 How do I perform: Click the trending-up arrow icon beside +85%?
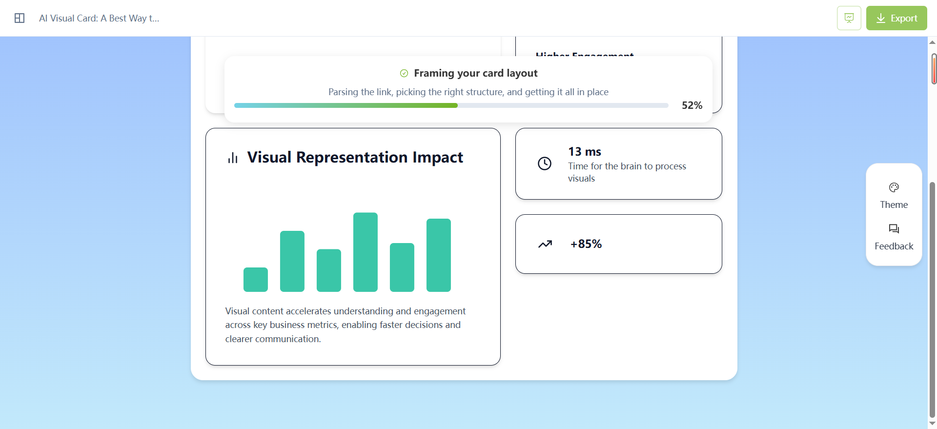(545, 244)
